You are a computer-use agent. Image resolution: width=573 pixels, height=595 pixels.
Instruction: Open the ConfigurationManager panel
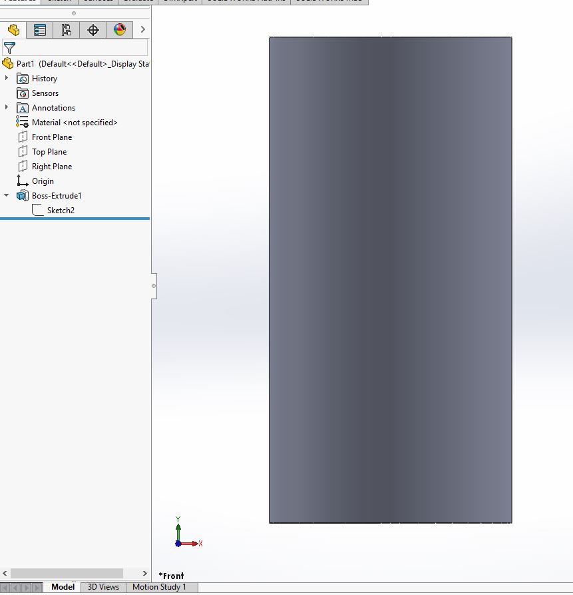[65, 29]
